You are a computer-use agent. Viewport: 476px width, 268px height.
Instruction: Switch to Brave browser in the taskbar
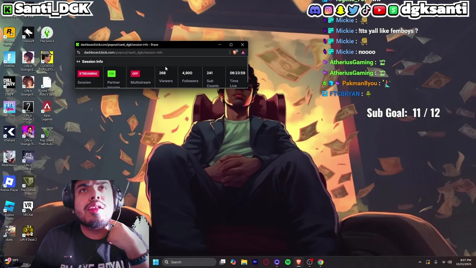[x=299, y=262]
